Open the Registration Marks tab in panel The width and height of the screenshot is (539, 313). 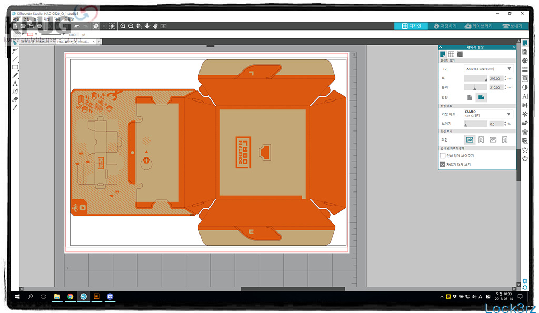click(x=460, y=54)
